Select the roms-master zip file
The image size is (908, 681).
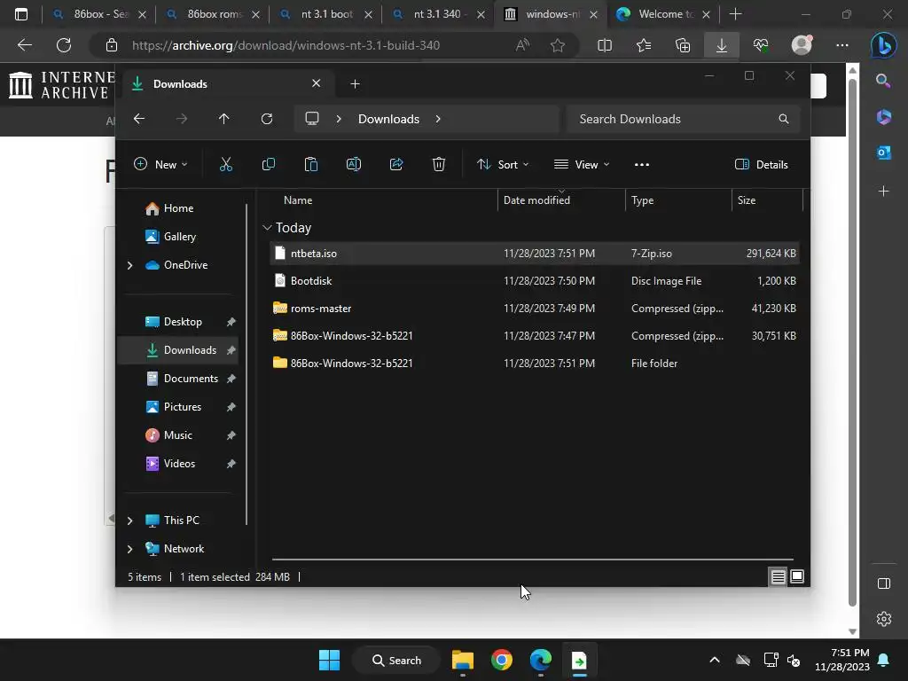pos(535,309)
